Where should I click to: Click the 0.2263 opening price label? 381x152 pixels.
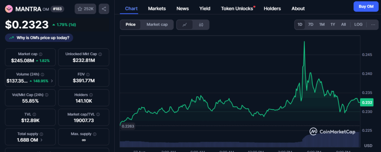[x=128, y=126]
